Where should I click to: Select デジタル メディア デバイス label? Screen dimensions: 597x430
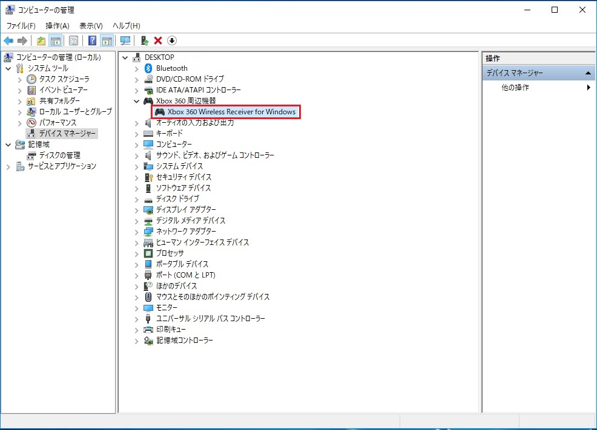(x=191, y=221)
